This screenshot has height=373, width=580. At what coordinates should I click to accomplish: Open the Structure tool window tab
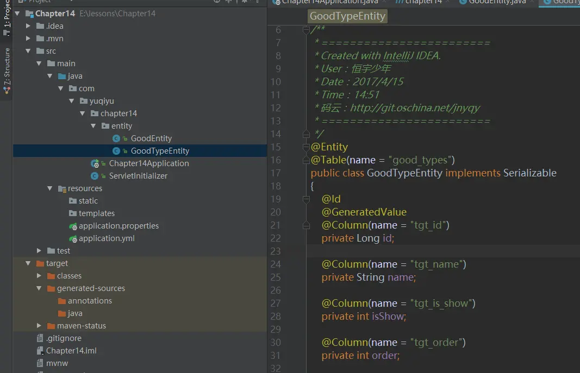click(7, 70)
